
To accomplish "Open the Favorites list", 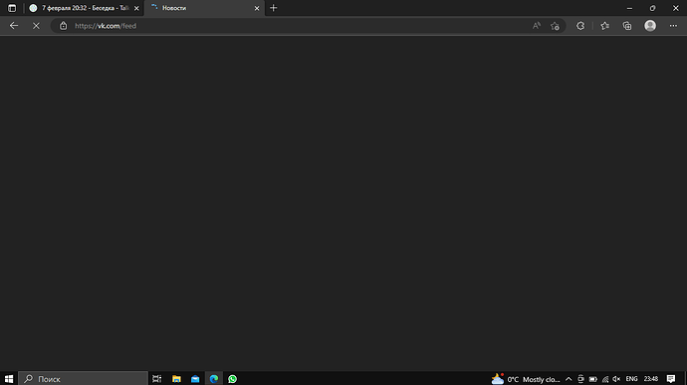I will coord(605,26).
